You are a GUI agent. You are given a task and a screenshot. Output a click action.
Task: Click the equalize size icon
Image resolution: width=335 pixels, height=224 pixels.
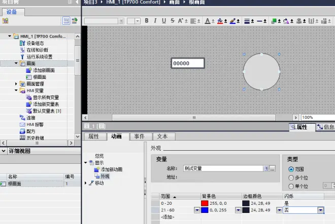pyautogui.click(x=324, y=21)
